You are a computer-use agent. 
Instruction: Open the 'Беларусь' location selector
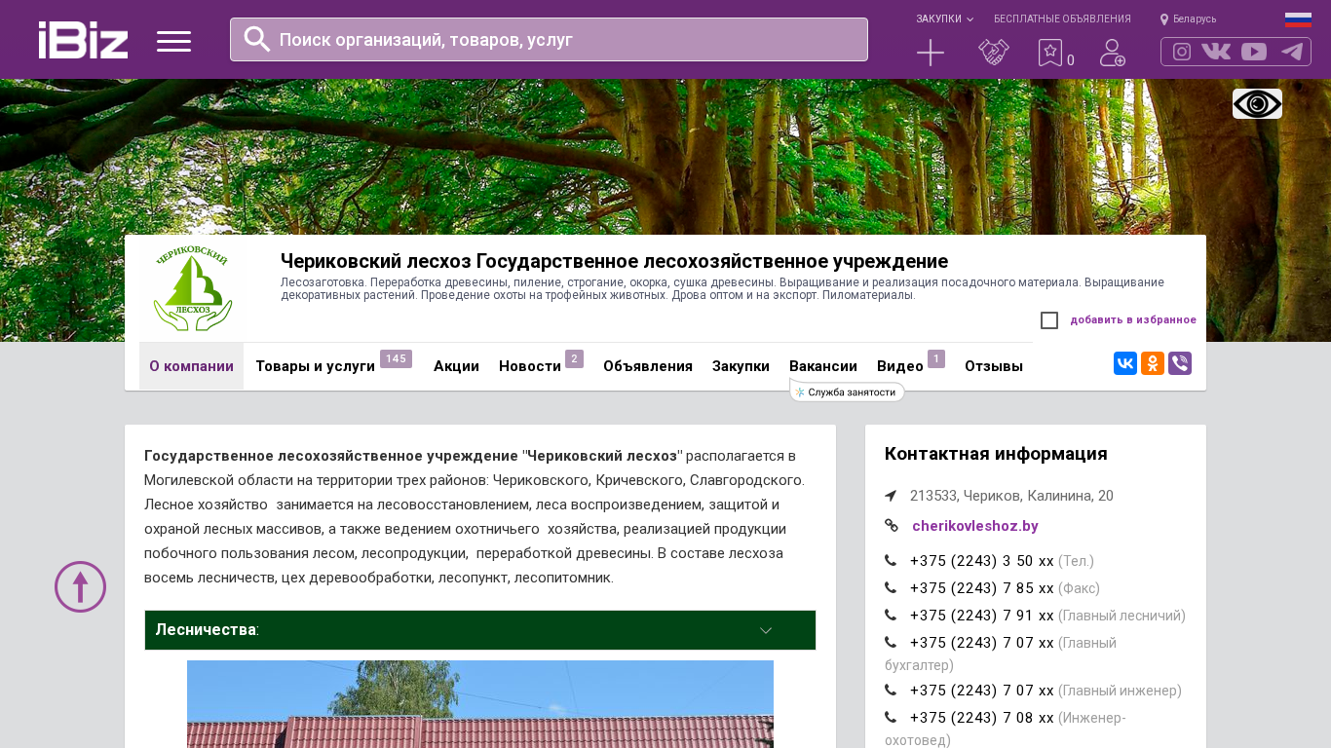coord(1189,19)
